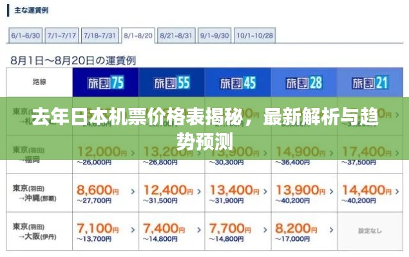Click the ~13,700円 upper price text
This screenshot has width=409, height=257.
click(94, 239)
